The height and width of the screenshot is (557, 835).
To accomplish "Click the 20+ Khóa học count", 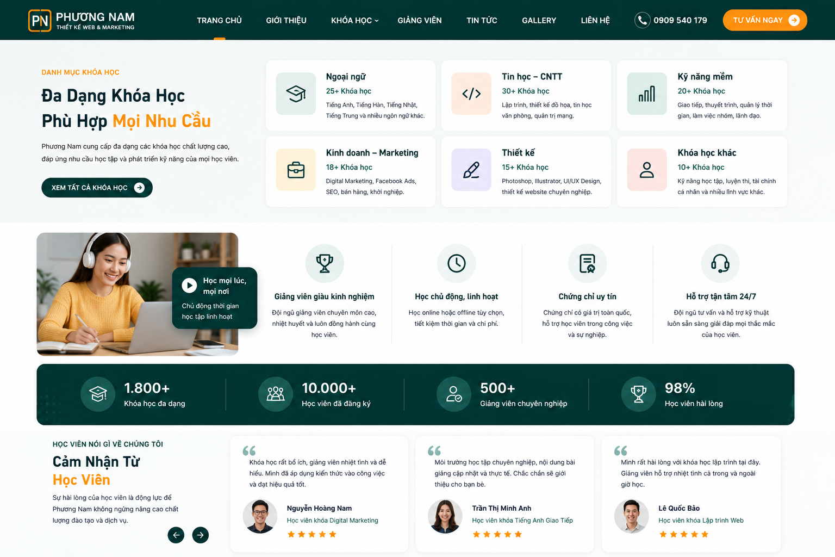I will coord(701,91).
